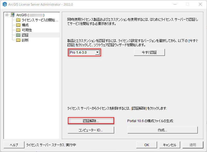Click the ヘルプ button
Image resolution: width=207 pixels, height=152 pixels.
pyautogui.click(x=14, y=145)
